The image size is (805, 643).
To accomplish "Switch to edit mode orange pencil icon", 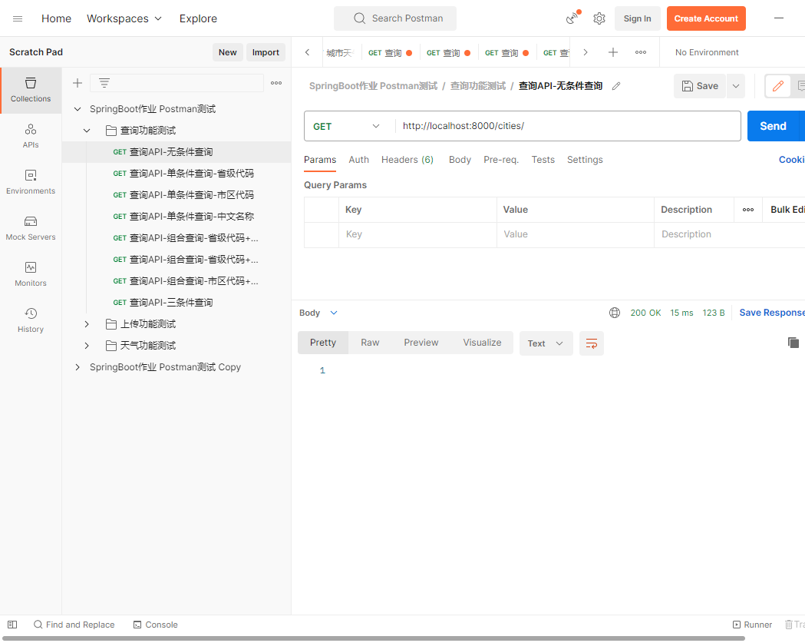I will tap(778, 86).
